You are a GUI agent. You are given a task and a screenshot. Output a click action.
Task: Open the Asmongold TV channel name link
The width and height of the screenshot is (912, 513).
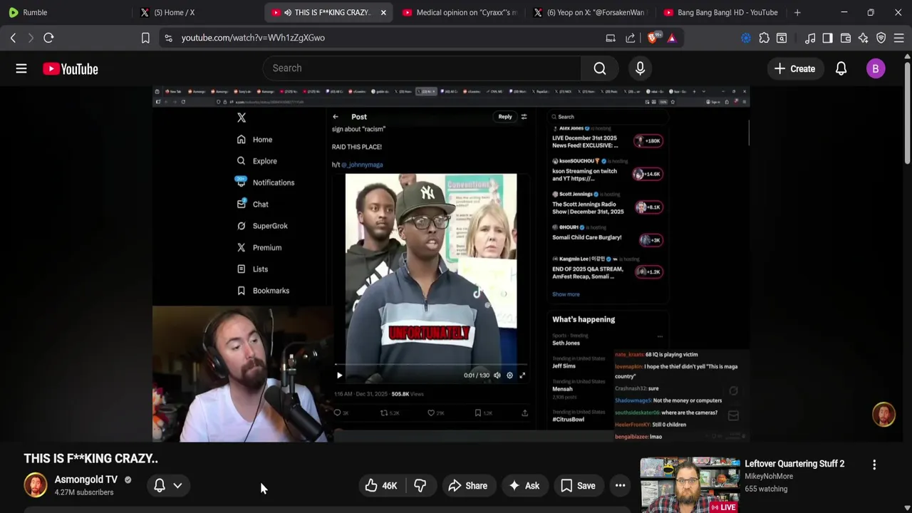(x=86, y=480)
